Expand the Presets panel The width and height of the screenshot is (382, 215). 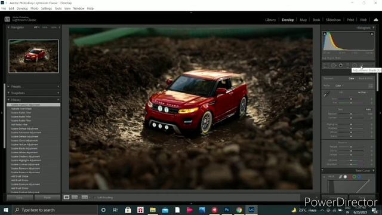(x=8, y=87)
